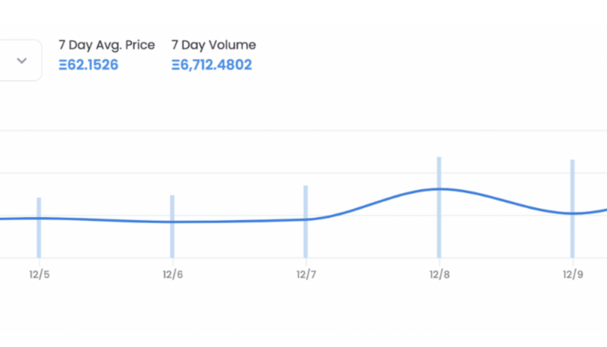This screenshot has width=607, height=347.
Task: Select the 12/8 date axis label
Action: click(439, 275)
